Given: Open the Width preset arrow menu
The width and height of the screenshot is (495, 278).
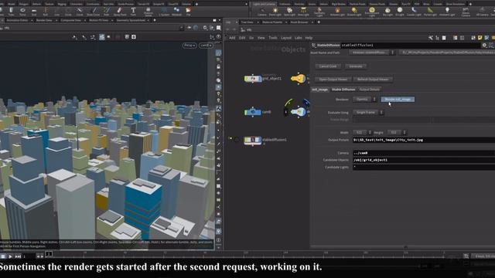Looking at the screenshot, I should pos(370,132).
